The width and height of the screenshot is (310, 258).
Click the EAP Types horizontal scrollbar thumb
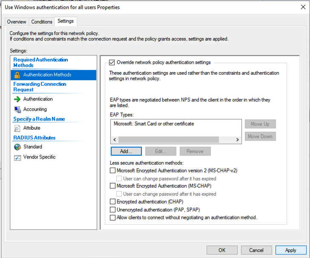click(169, 139)
